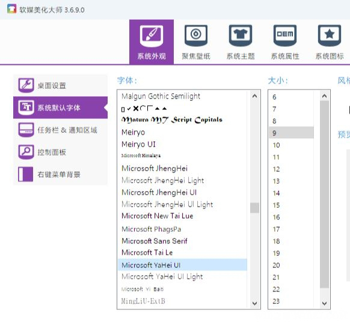Choose font size 15
This screenshot has height=322, width=350.
coord(291,205)
